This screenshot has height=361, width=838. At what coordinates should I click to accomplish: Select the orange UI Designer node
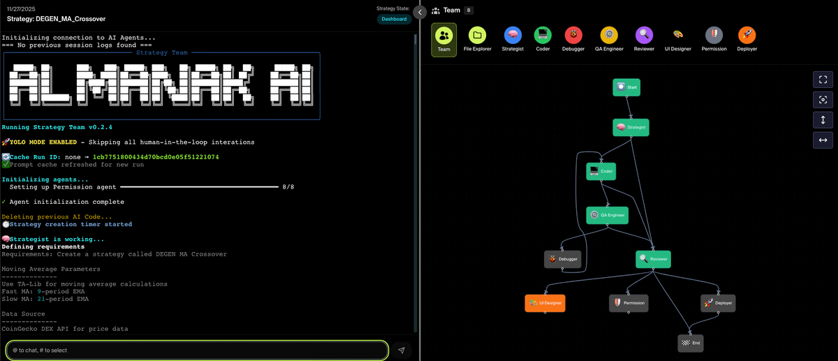[545, 303]
